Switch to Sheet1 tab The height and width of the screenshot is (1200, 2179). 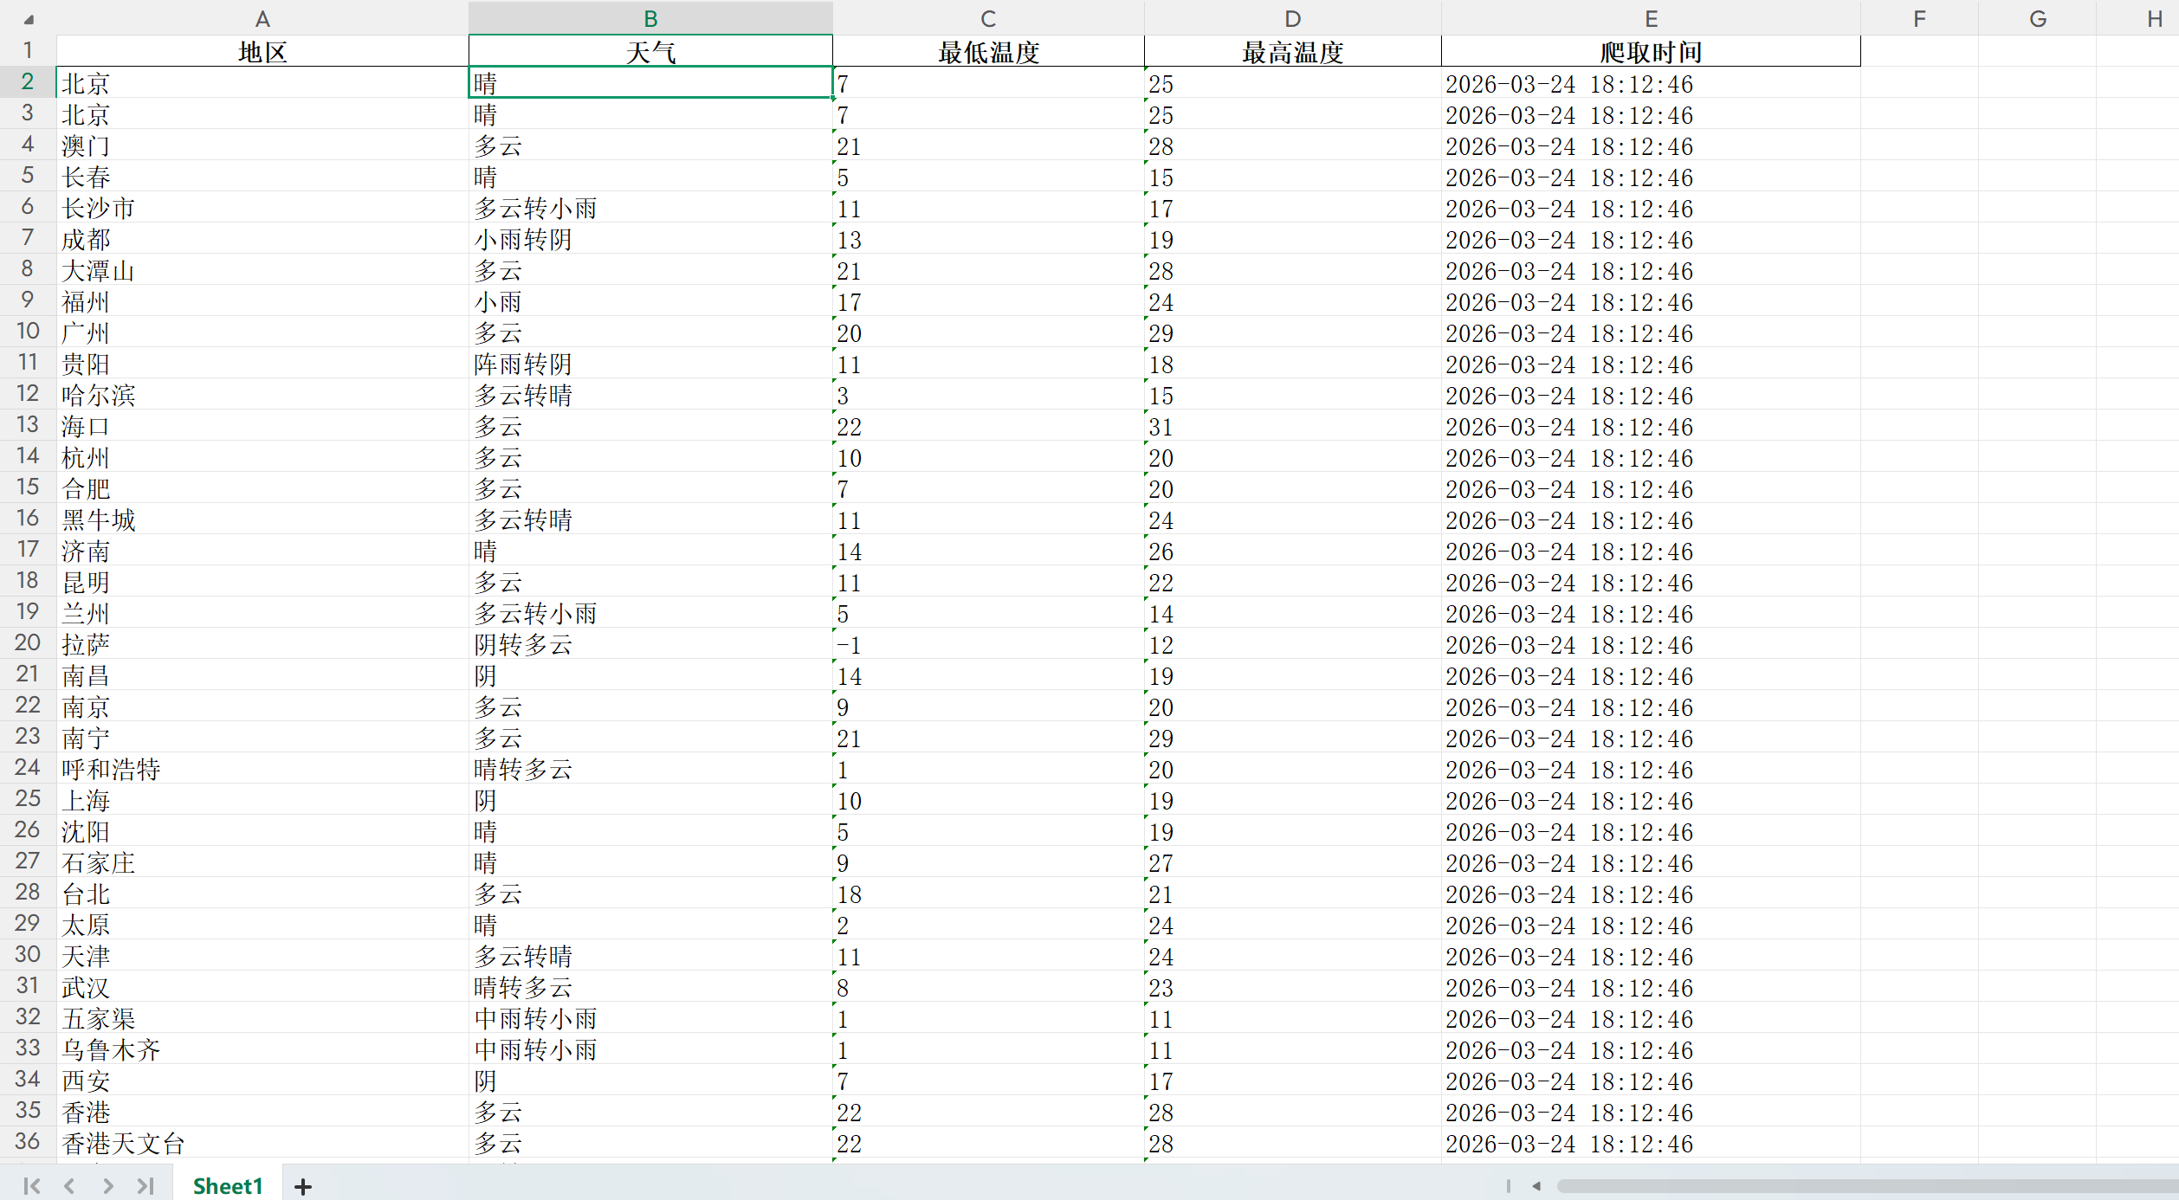click(x=227, y=1186)
